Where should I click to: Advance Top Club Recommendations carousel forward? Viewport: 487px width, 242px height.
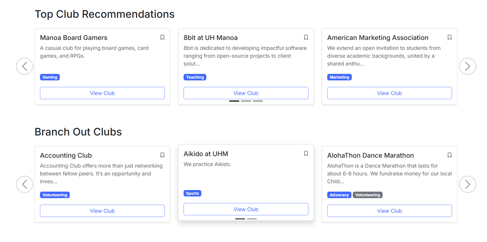[x=467, y=66]
